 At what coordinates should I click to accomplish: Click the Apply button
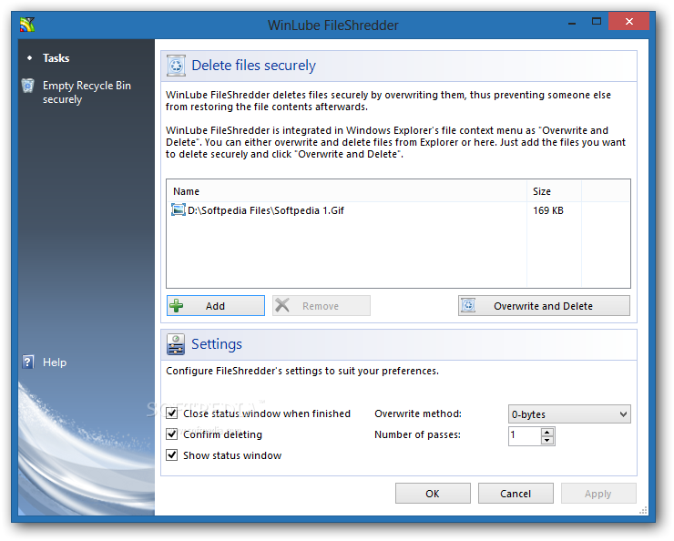pyautogui.click(x=597, y=494)
